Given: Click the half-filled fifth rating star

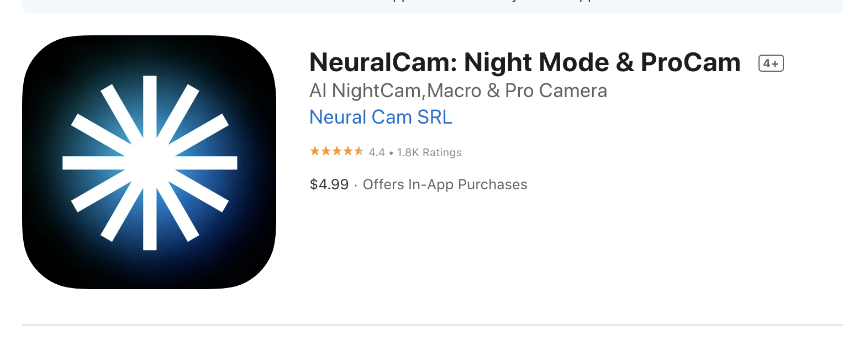Looking at the screenshot, I should point(359,151).
